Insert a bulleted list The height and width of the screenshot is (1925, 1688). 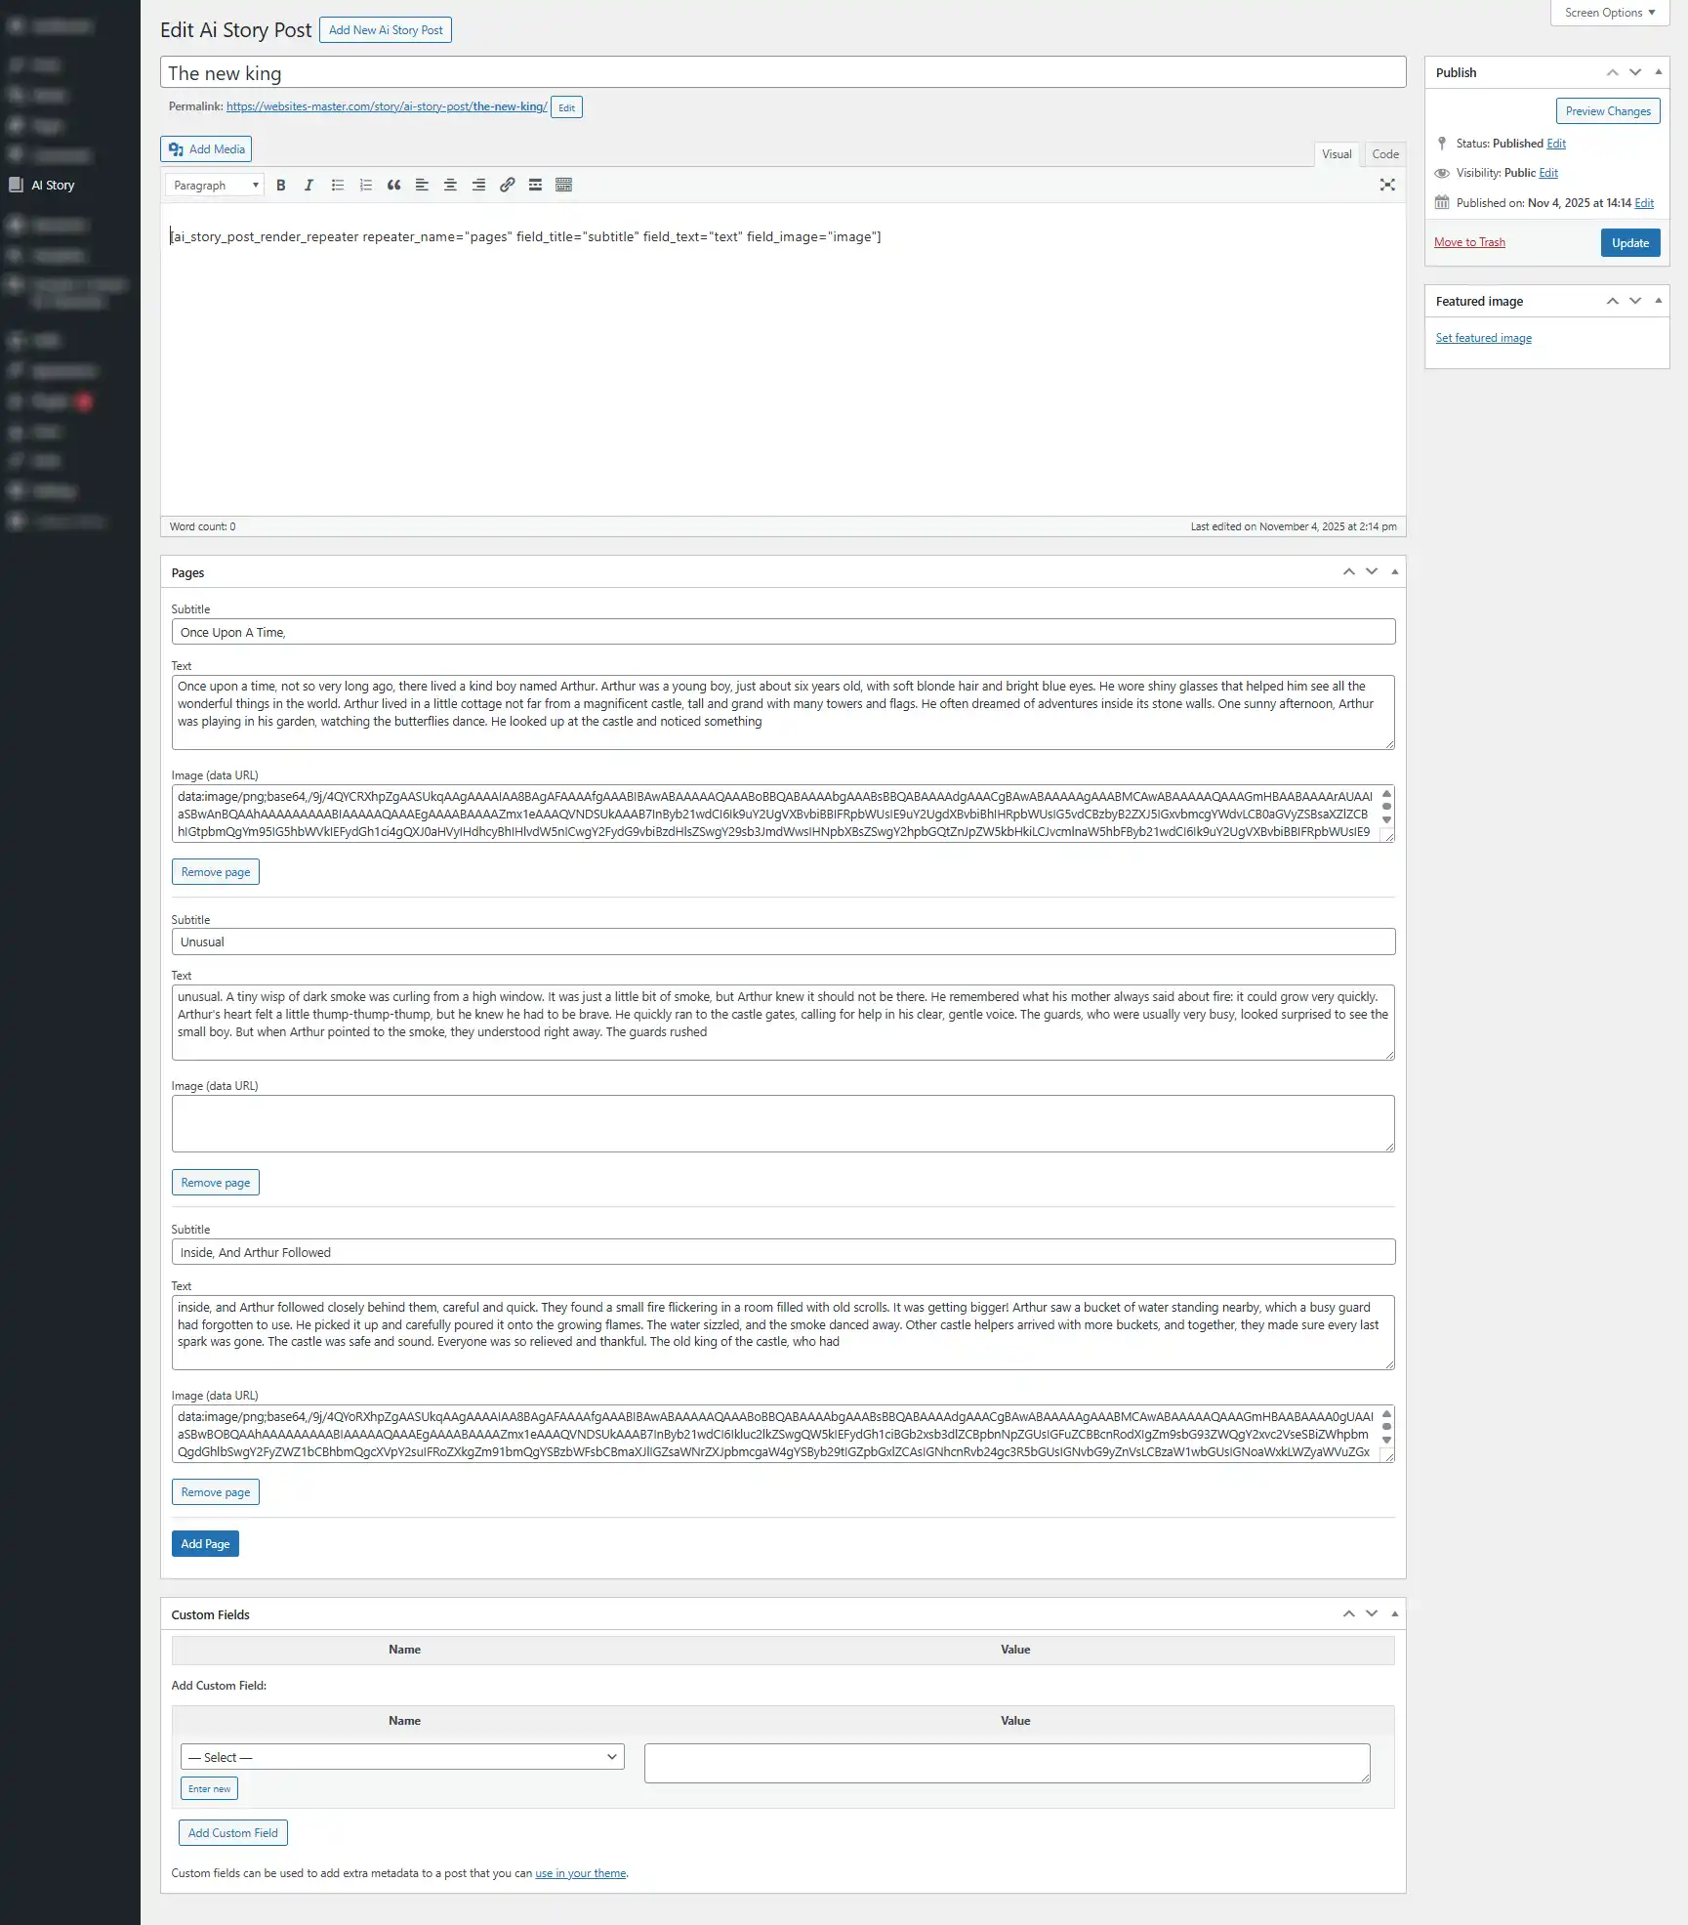pos(338,185)
